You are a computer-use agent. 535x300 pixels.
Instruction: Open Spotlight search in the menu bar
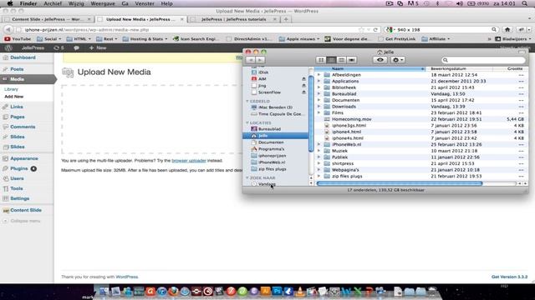click(x=524, y=3)
